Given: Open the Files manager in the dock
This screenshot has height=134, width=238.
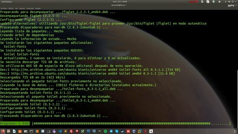Looking at the screenshot, I should 9,131.
